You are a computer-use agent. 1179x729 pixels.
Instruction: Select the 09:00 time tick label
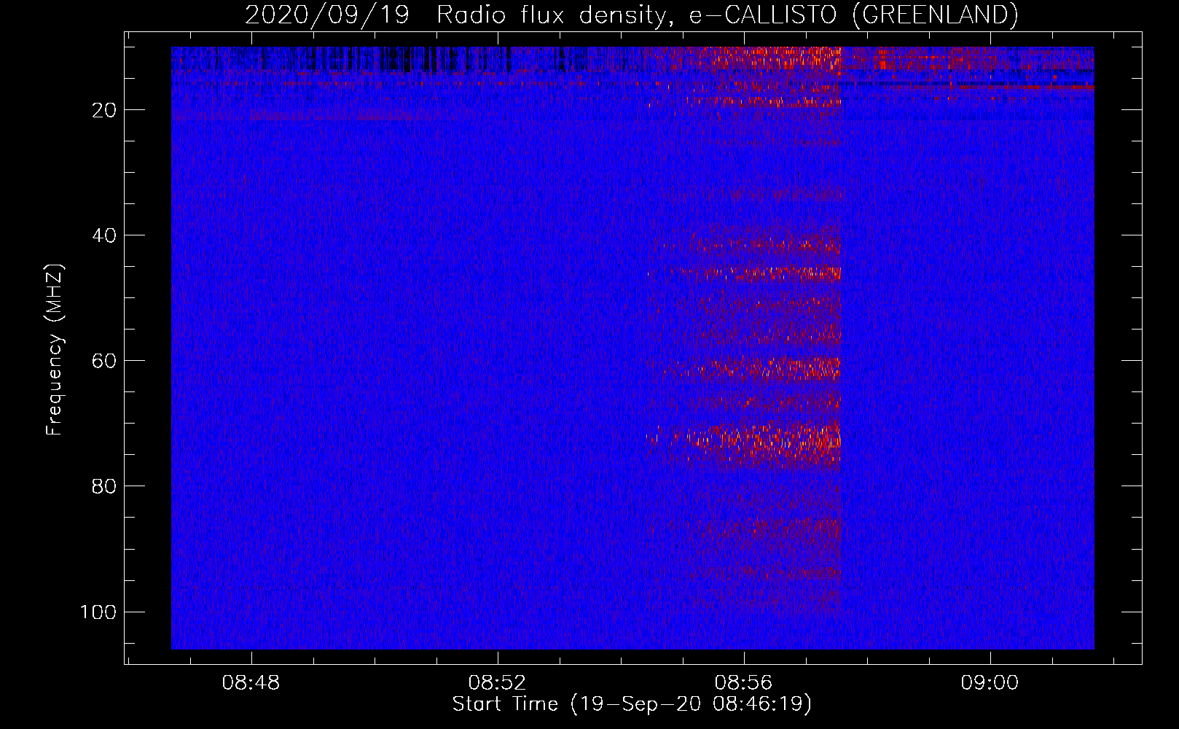(x=990, y=683)
